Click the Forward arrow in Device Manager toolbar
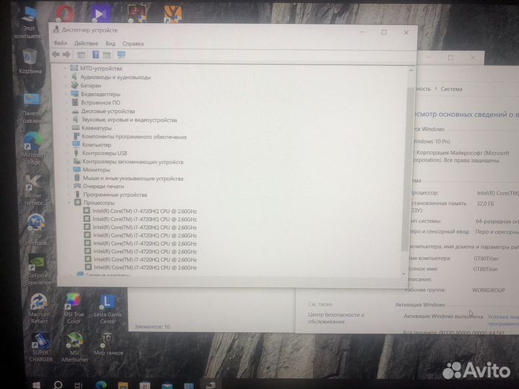The image size is (519, 389). tap(66, 54)
